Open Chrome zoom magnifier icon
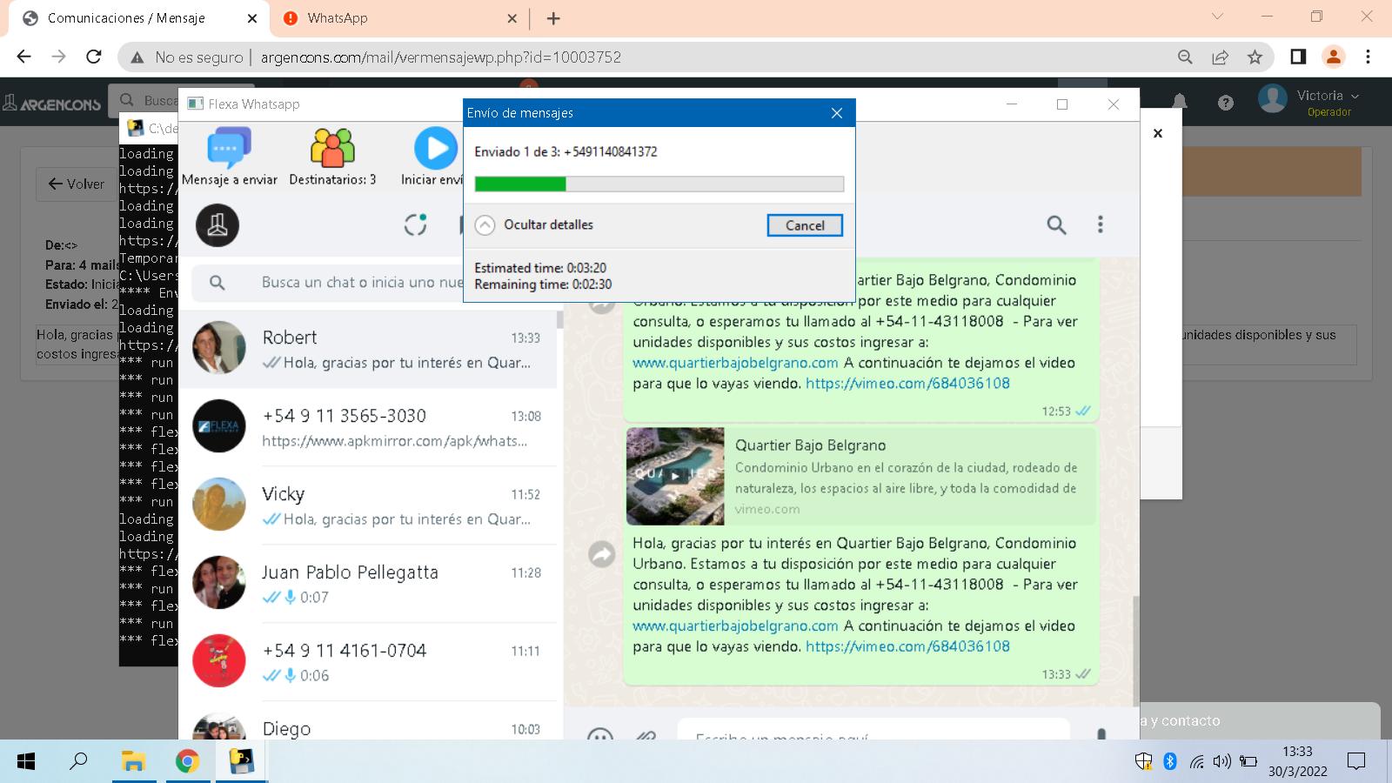 [1185, 57]
